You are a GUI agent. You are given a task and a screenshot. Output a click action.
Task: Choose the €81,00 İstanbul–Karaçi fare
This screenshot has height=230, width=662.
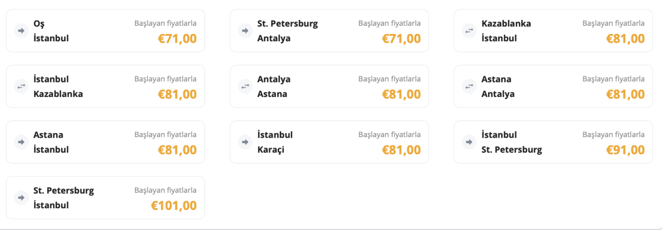pos(401,150)
